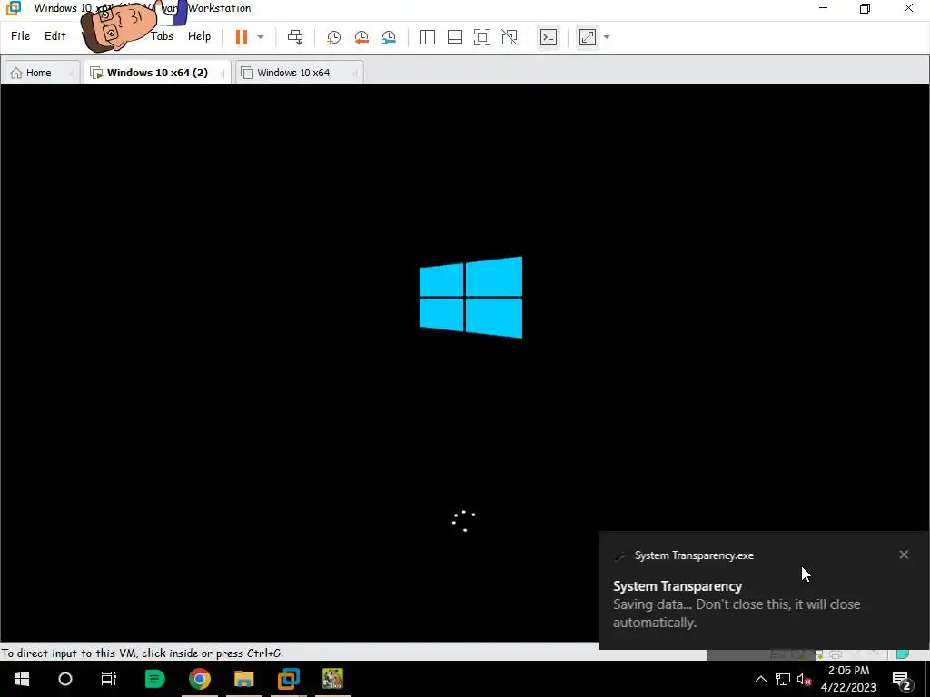Click the Unity mode icon
930x697 pixels.
pos(510,37)
